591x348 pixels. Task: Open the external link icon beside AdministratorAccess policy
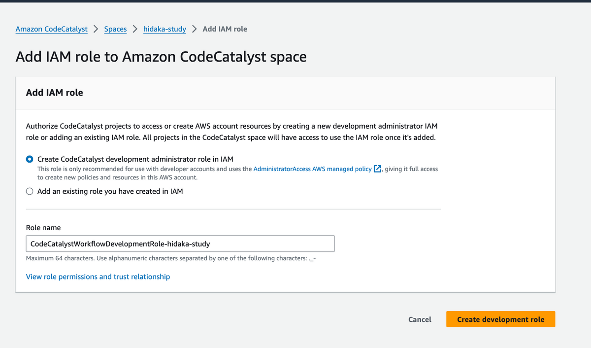[x=378, y=169]
